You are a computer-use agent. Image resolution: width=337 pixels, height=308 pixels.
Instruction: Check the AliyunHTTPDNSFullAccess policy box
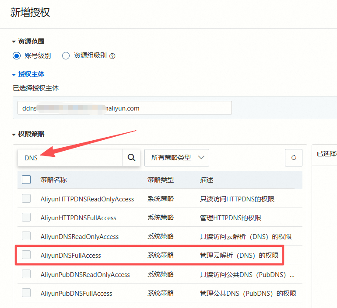(26, 217)
